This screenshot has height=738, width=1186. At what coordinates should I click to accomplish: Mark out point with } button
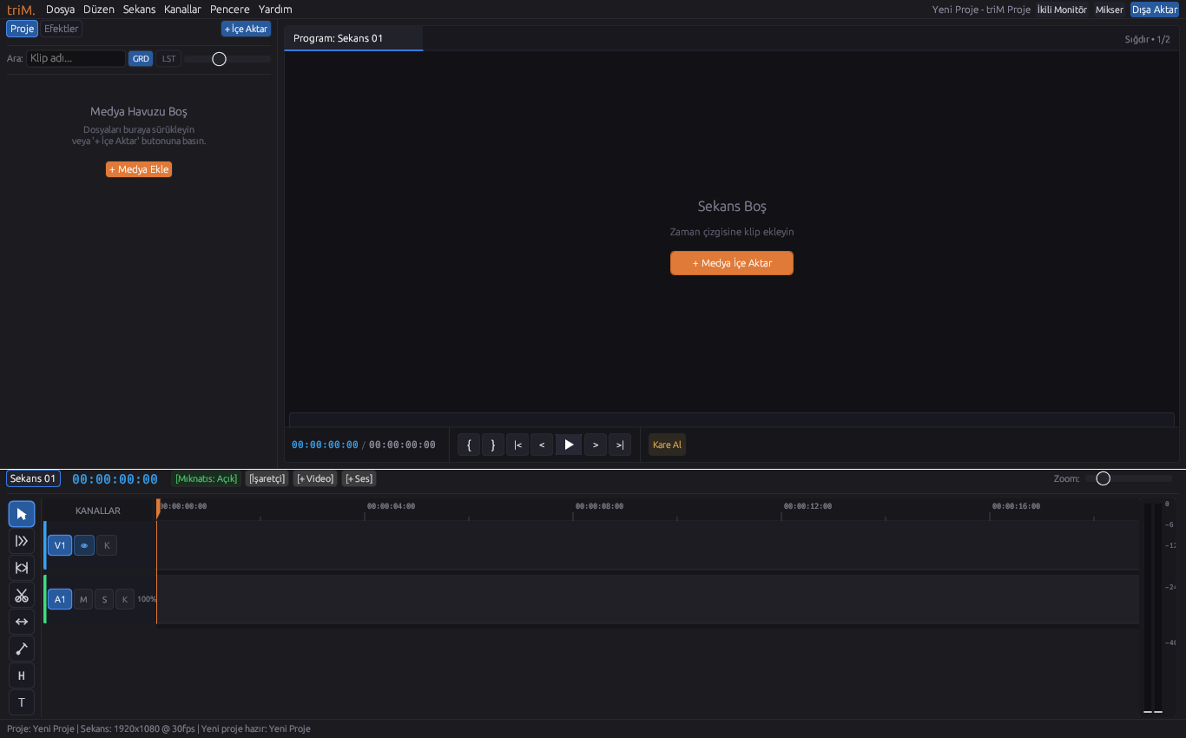coord(493,445)
